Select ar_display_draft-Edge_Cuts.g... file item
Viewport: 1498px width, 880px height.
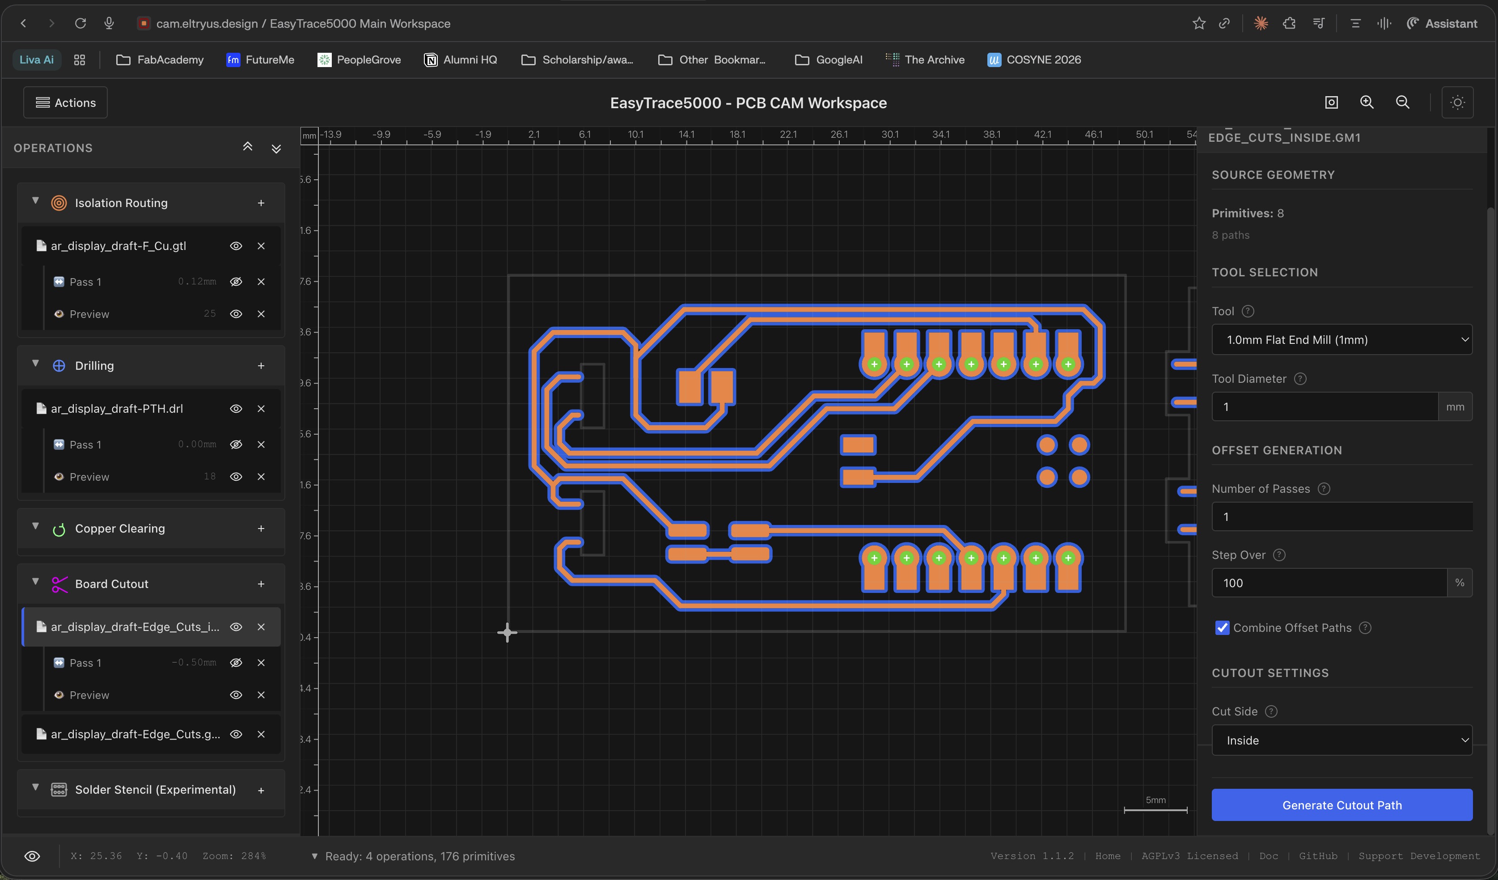[x=135, y=734]
